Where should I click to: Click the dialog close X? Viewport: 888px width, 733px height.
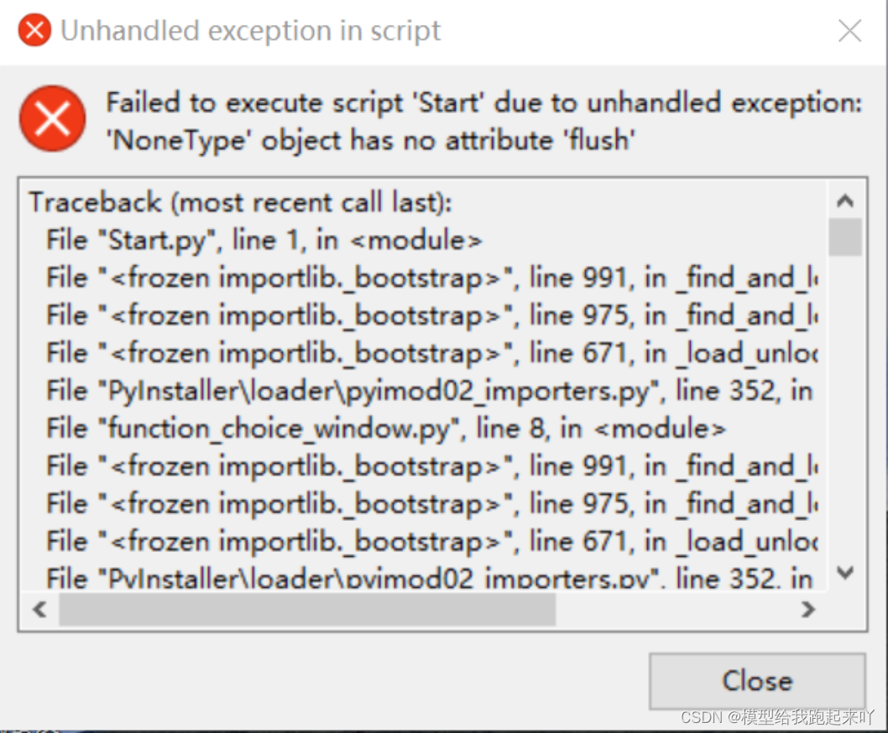tap(849, 30)
